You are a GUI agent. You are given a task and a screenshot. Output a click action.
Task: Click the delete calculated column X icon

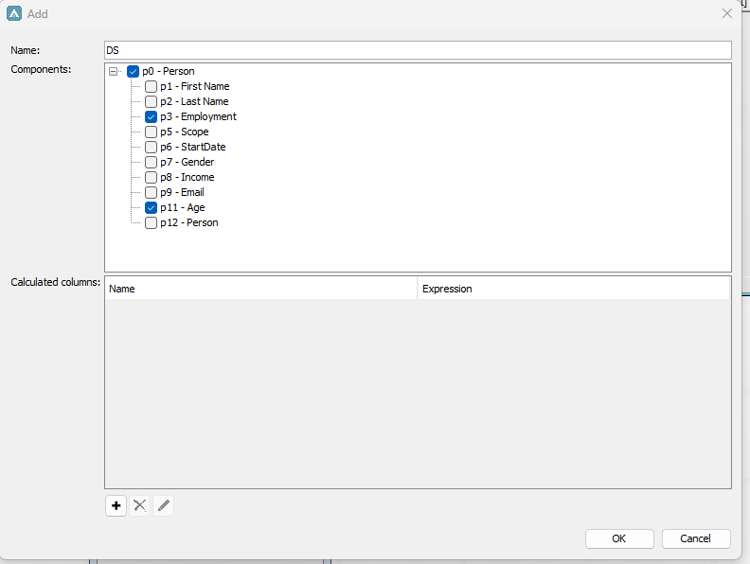[140, 505]
